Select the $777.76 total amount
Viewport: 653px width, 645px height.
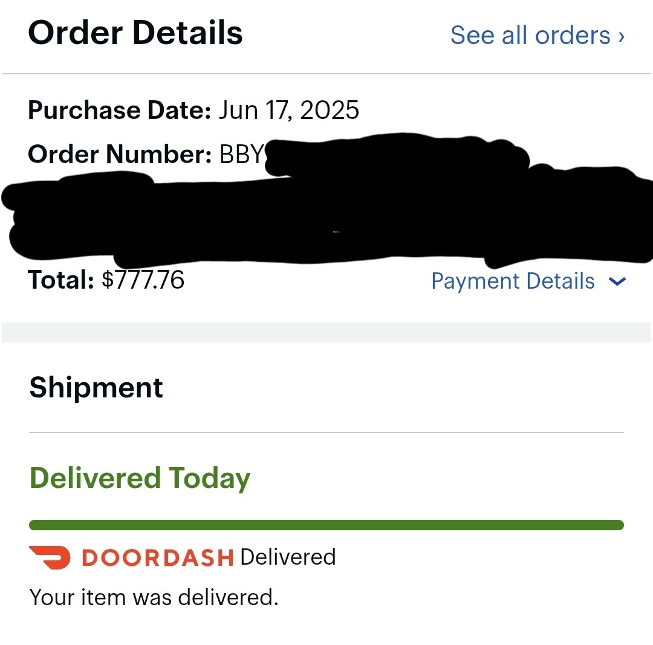tap(143, 280)
